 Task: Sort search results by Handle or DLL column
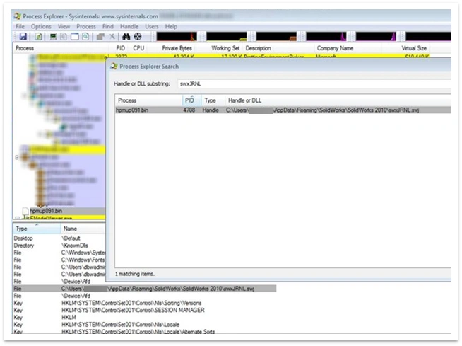tap(338, 100)
